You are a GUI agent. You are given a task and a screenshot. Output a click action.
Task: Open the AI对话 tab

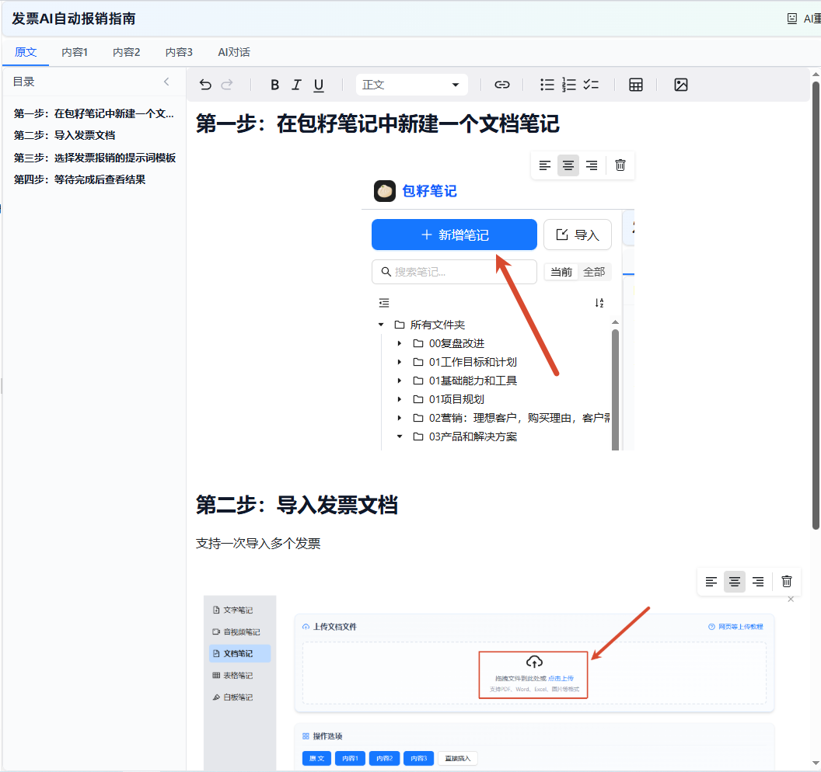click(x=234, y=52)
